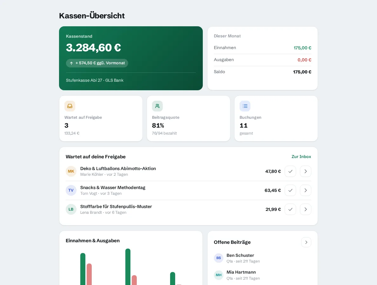Click the tallest green bar in the chart
This screenshot has width=377, height=285.
128,267
